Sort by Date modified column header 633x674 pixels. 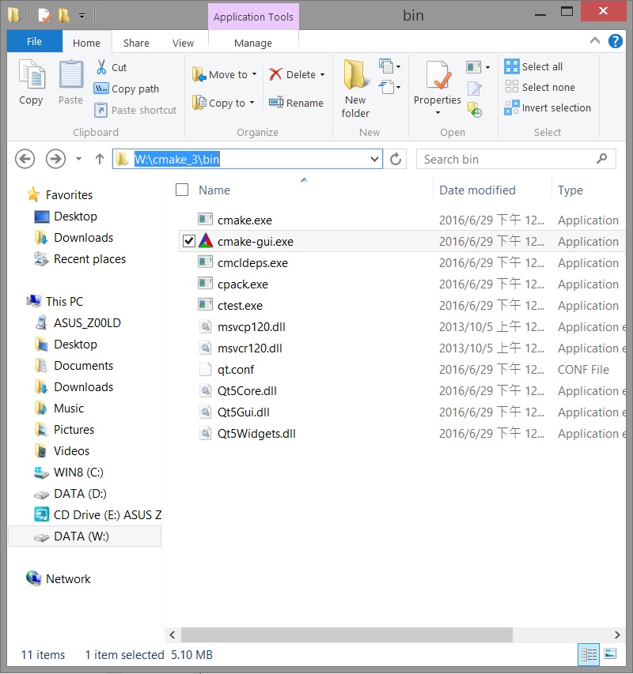(477, 190)
